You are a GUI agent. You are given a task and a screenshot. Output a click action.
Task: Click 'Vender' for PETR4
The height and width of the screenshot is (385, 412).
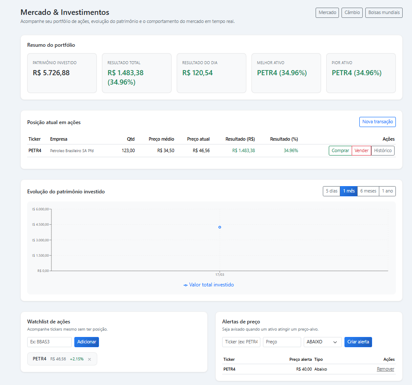(x=361, y=150)
